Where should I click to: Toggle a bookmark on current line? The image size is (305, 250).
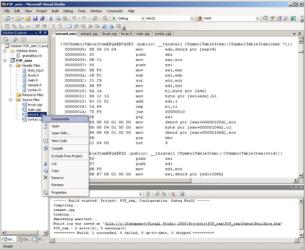[x=69, y=26]
